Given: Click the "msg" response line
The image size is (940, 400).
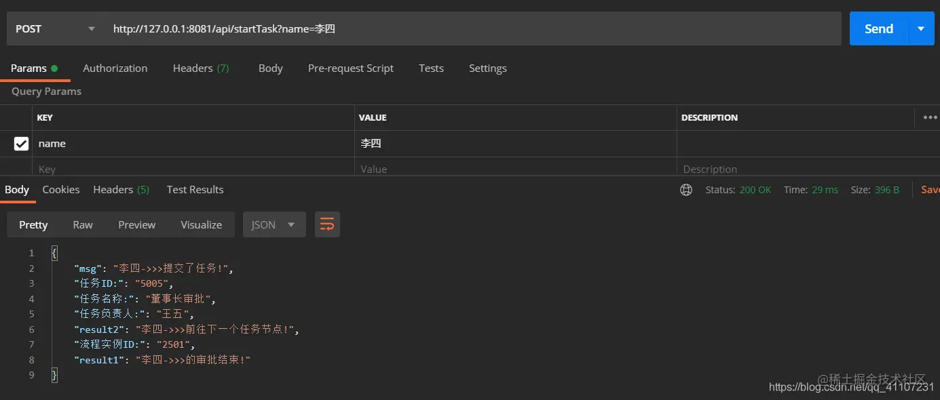Looking at the screenshot, I should click(153, 268).
